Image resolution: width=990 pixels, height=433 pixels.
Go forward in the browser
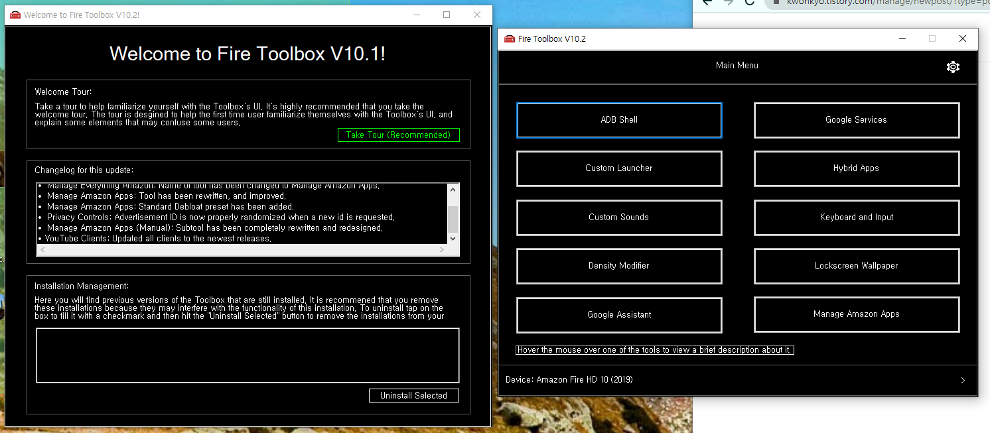(x=729, y=3)
